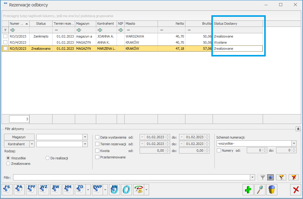Enable the Numery checkbox
The image size is (303, 199).
click(x=219, y=150)
